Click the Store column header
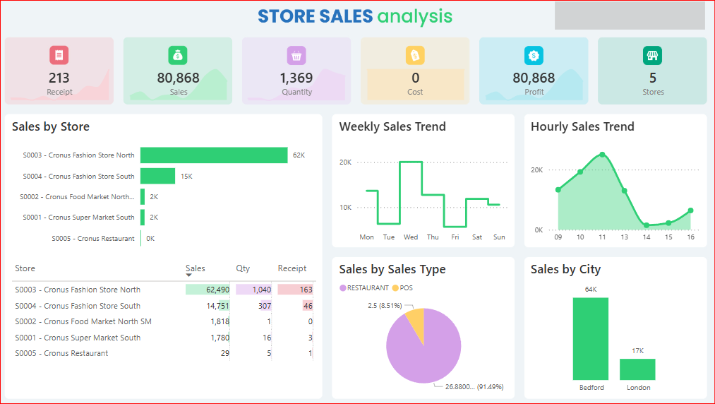 point(25,268)
